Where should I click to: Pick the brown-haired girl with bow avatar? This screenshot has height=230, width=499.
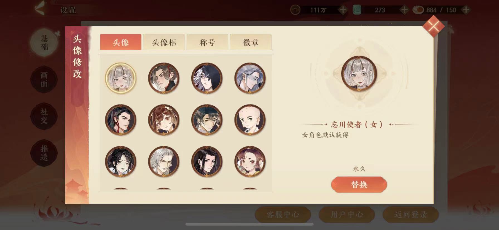pyautogui.click(x=164, y=120)
